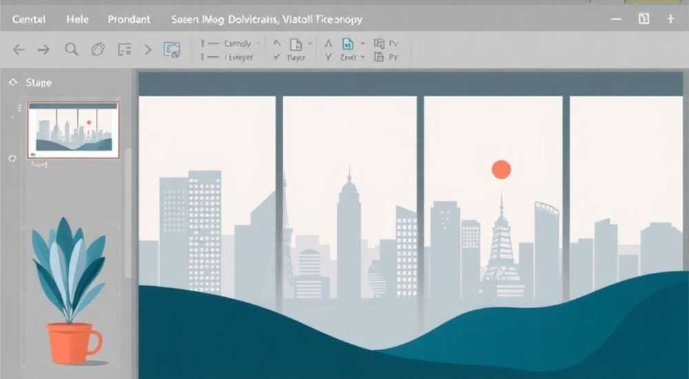Select the letter A text tool
The image size is (689, 379).
(328, 43)
